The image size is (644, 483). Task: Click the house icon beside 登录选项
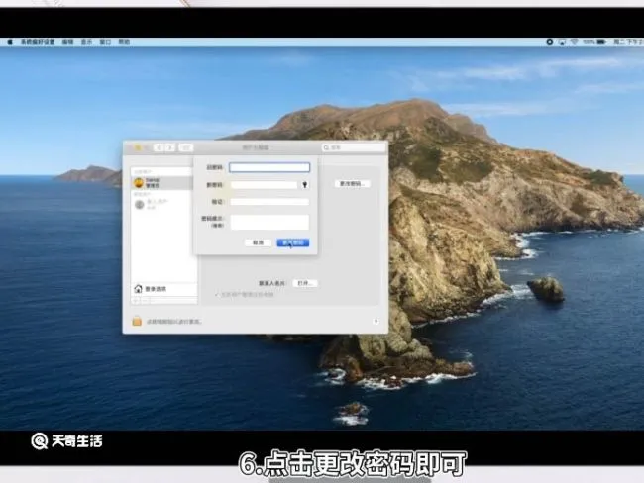[139, 289]
